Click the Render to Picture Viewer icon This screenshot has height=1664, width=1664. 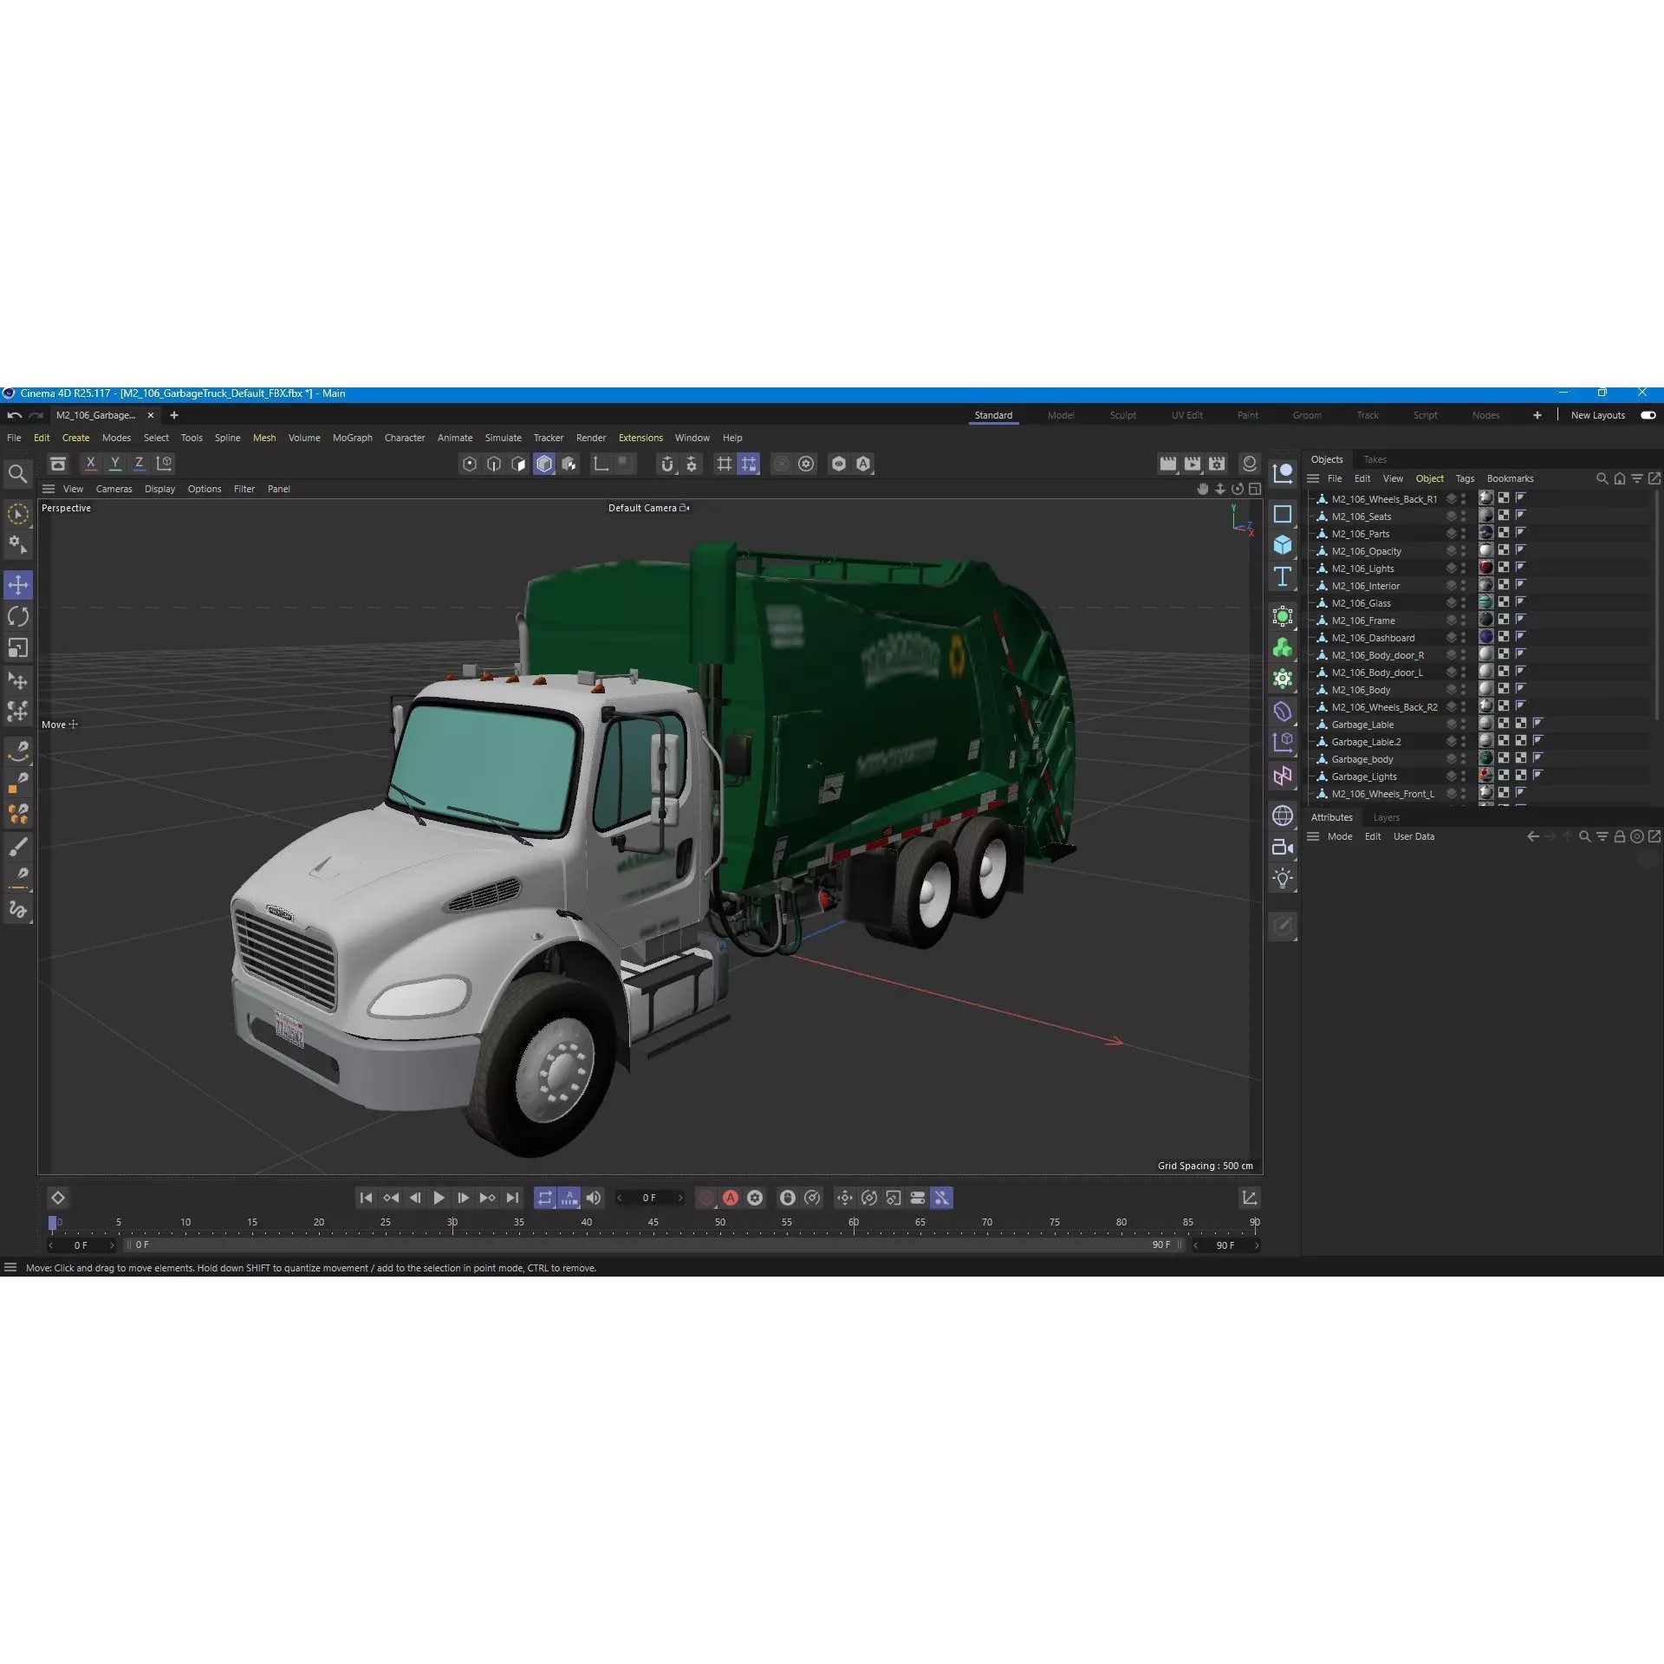[1192, 464]
